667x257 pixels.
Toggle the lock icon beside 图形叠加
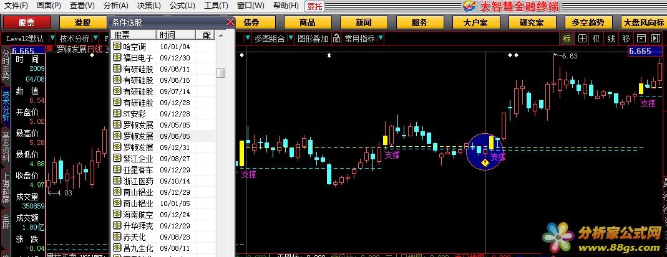(336, 39)
